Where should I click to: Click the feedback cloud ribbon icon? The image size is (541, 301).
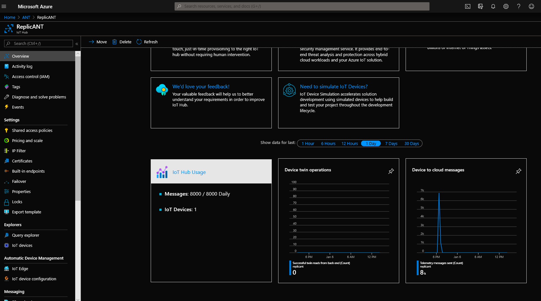tap(162, 90)
